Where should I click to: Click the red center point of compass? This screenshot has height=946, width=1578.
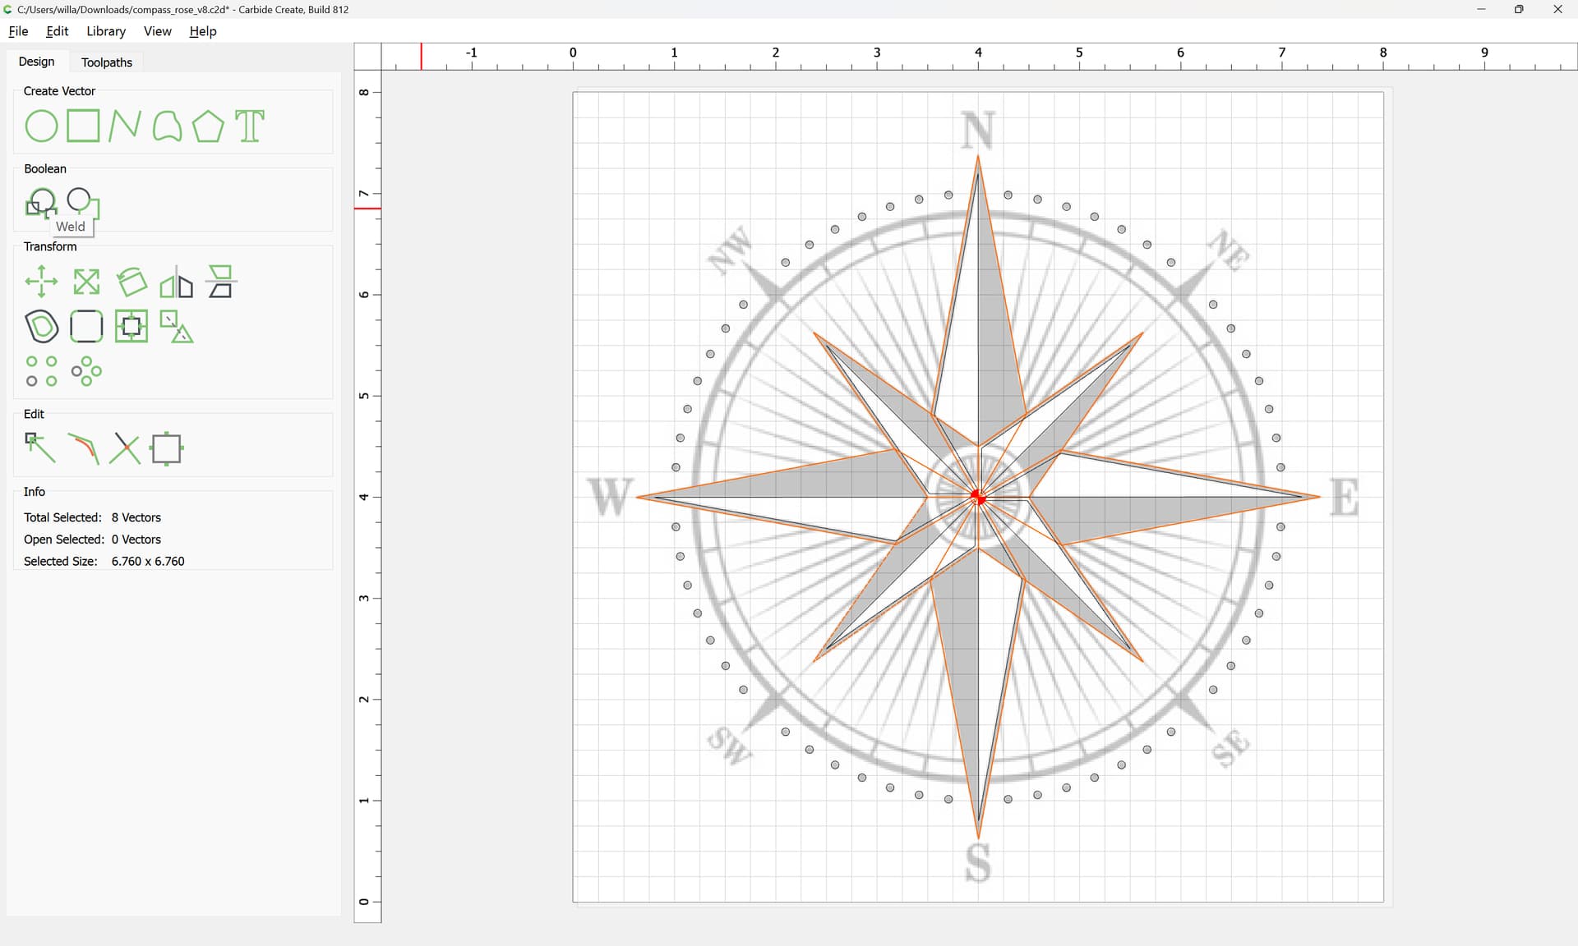coord(978,497)
